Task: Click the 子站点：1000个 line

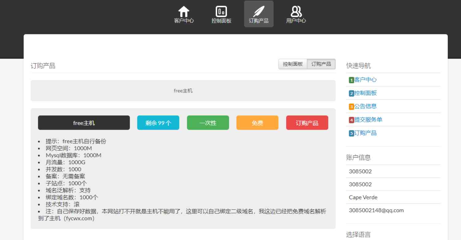Action: 66,183
